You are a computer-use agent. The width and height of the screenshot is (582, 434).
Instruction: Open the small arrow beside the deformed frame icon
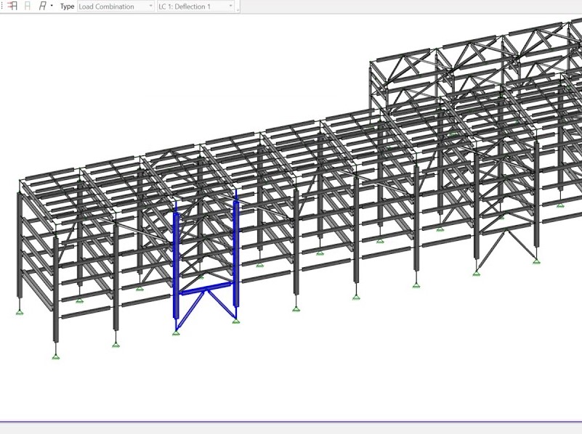(52, 6)
